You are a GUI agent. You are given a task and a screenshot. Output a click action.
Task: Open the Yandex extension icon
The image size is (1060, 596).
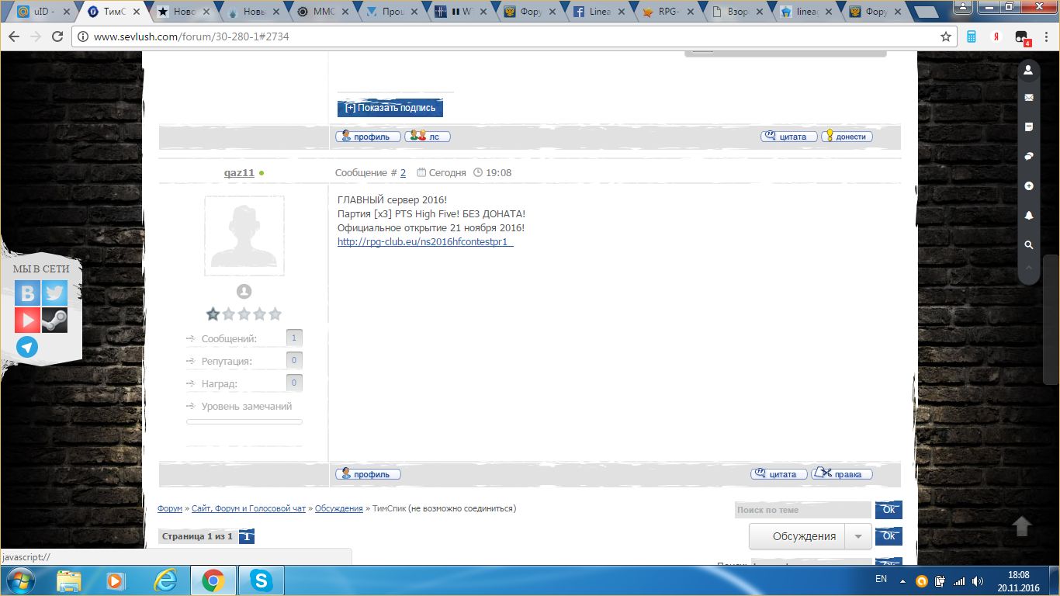[x=996, y=36]
